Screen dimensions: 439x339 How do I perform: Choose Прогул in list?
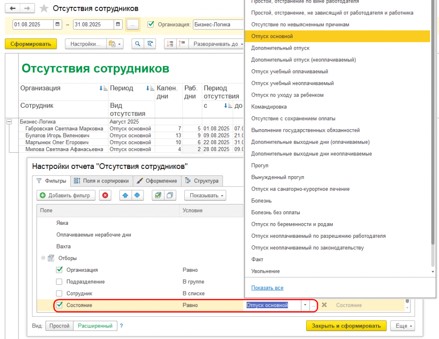(337, 165)
